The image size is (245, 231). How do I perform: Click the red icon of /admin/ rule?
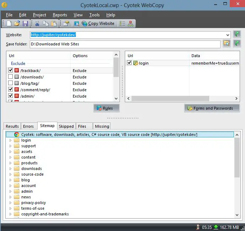pyautogui.click(x=17, y=96)
